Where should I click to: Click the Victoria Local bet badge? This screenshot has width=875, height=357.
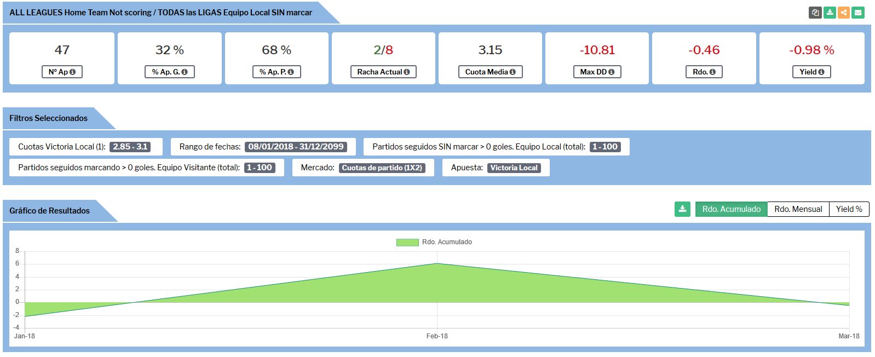[514, 168]
